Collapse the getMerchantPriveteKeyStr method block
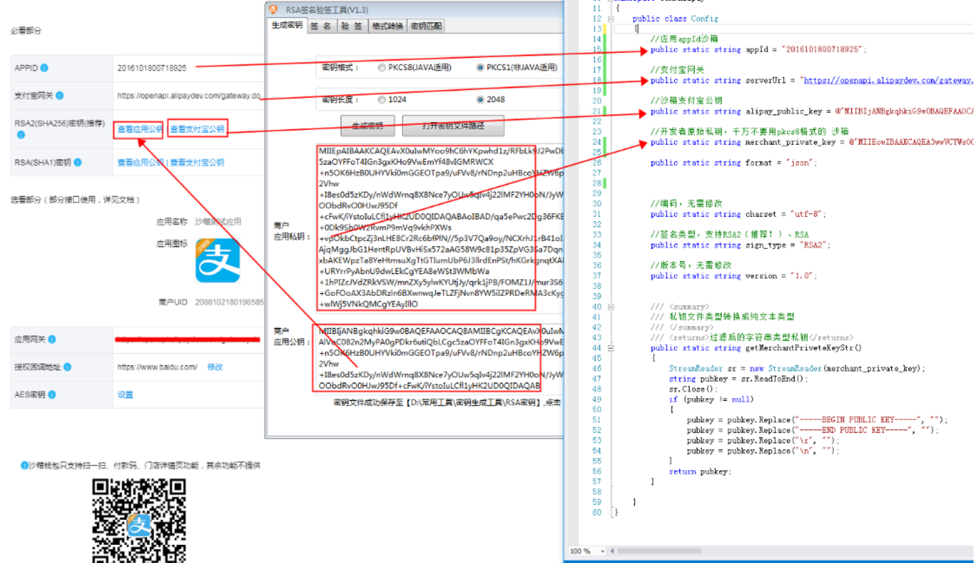The width and height of the screenshot is (976, 563). click(610, 348)
